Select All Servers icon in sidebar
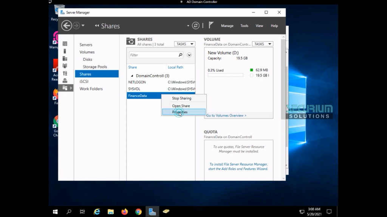 click(65, 58)
